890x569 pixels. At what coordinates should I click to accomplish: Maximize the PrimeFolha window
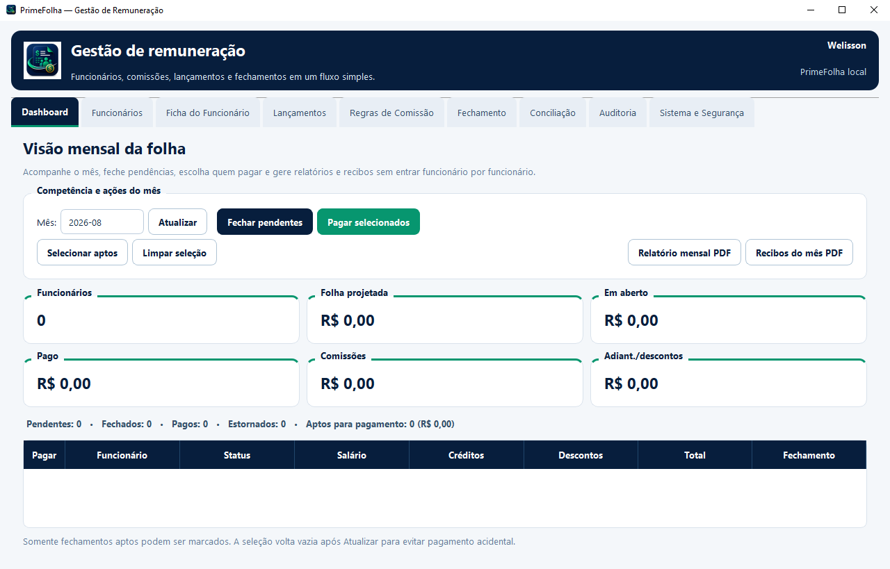pos(842,10)
